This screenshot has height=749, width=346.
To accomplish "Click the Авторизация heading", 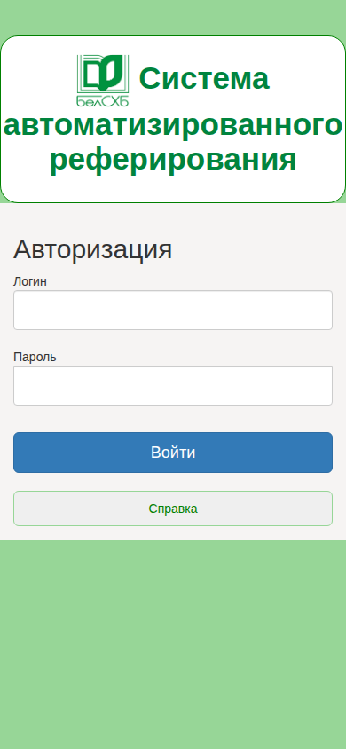I will click(92, 249).
